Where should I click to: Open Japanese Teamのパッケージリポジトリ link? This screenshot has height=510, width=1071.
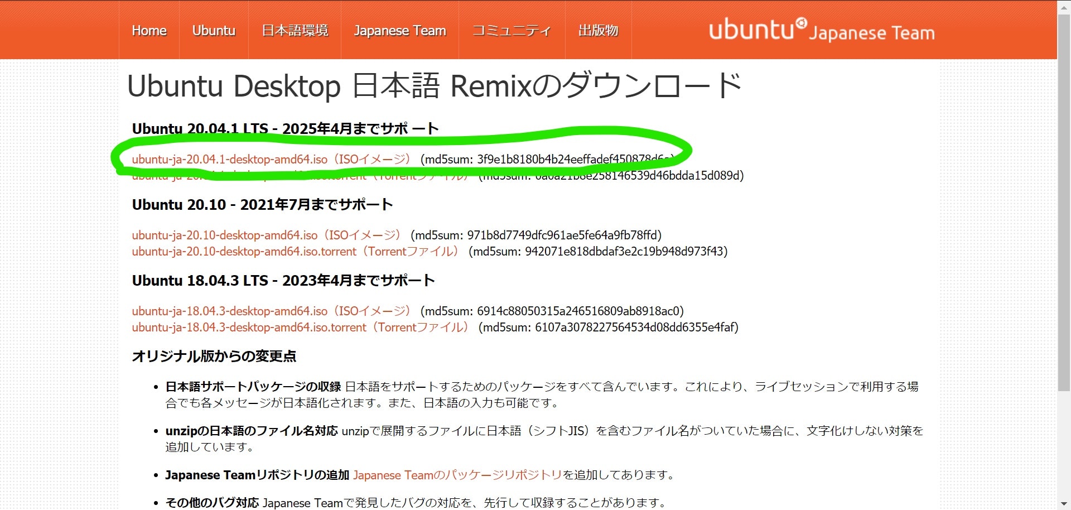point(457,475)
